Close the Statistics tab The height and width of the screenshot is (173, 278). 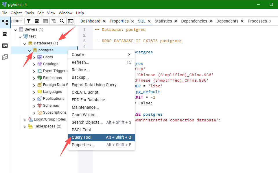(x=176, y=21)
